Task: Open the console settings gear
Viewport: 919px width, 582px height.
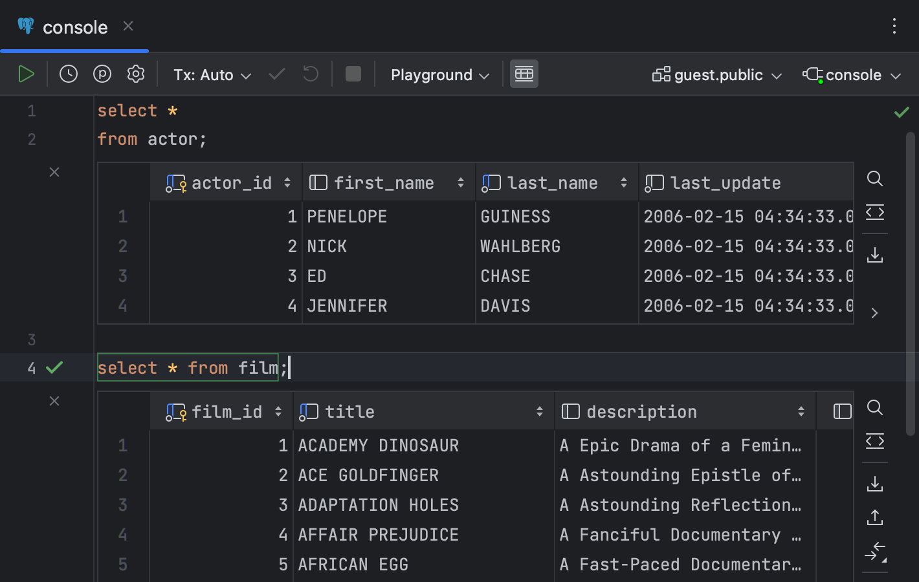Action: pos(136,74)
